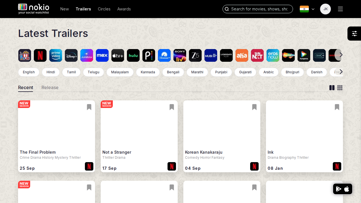Filter by Eros Now provider
Image resolution: width=361 pixels, height=203 pixels.
(273, 55)
